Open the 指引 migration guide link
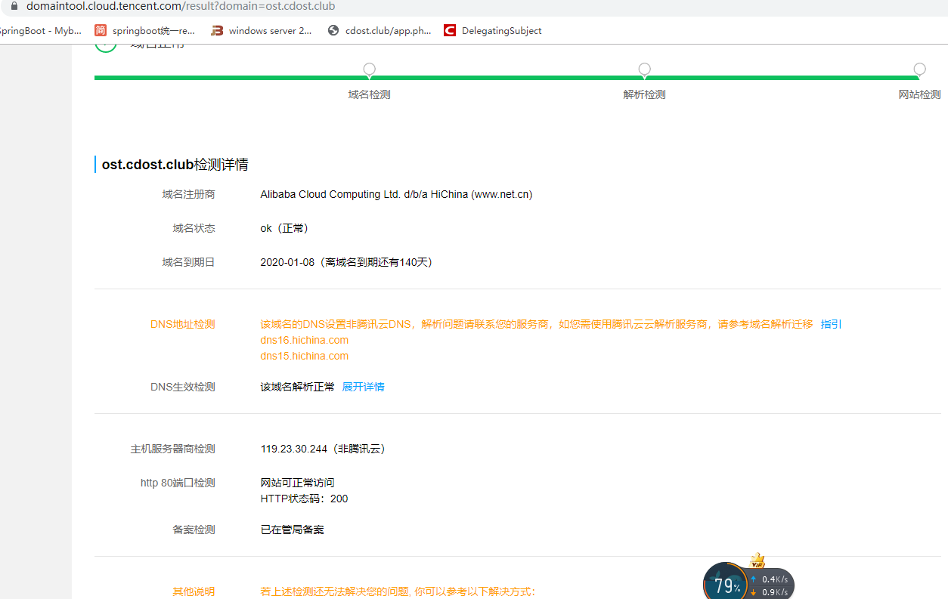Image resolution: width=948 pixels, height=599 pixels. click(831, 324)
